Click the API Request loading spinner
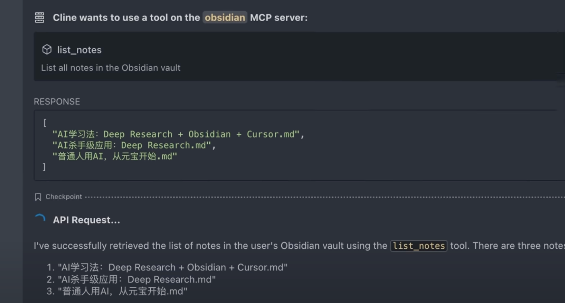The height and width of the screenshot is (303, 565). click(40, 220)
